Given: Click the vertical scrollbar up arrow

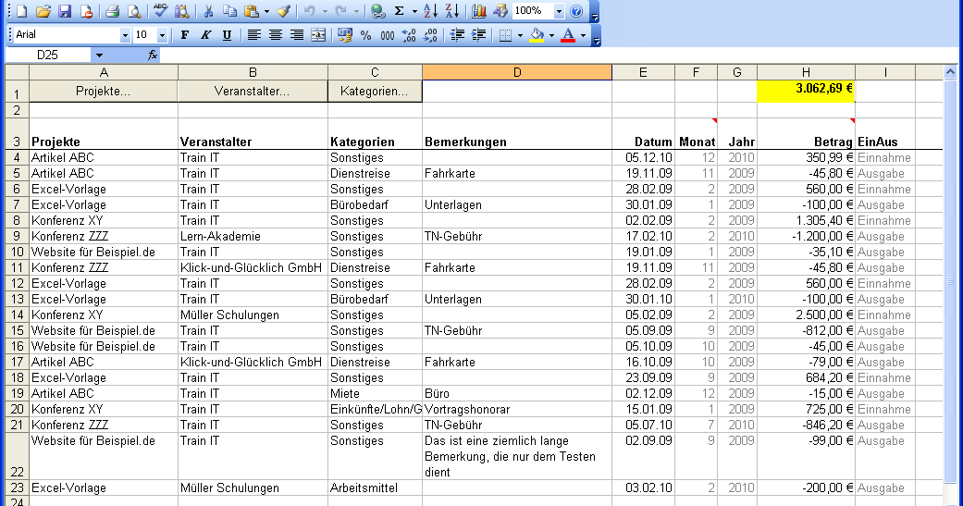Looking at the screenshot, I should point(951,72).
